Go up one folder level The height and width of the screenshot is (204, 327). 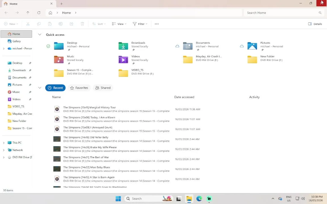[28, 13]
